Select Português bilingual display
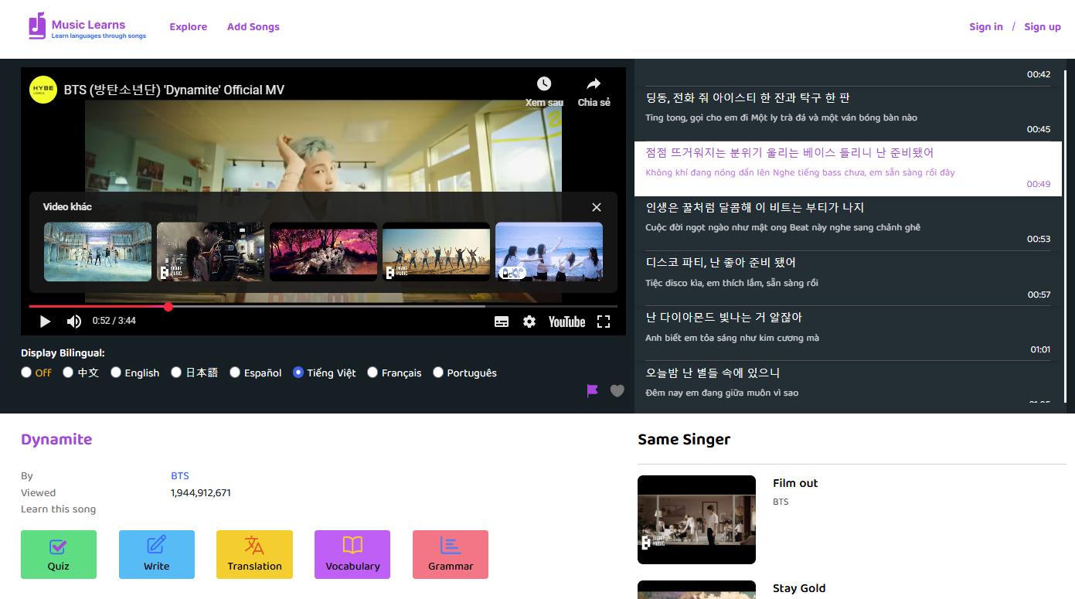The width and height of the screenshot is (1075, 599). (438, 373)
